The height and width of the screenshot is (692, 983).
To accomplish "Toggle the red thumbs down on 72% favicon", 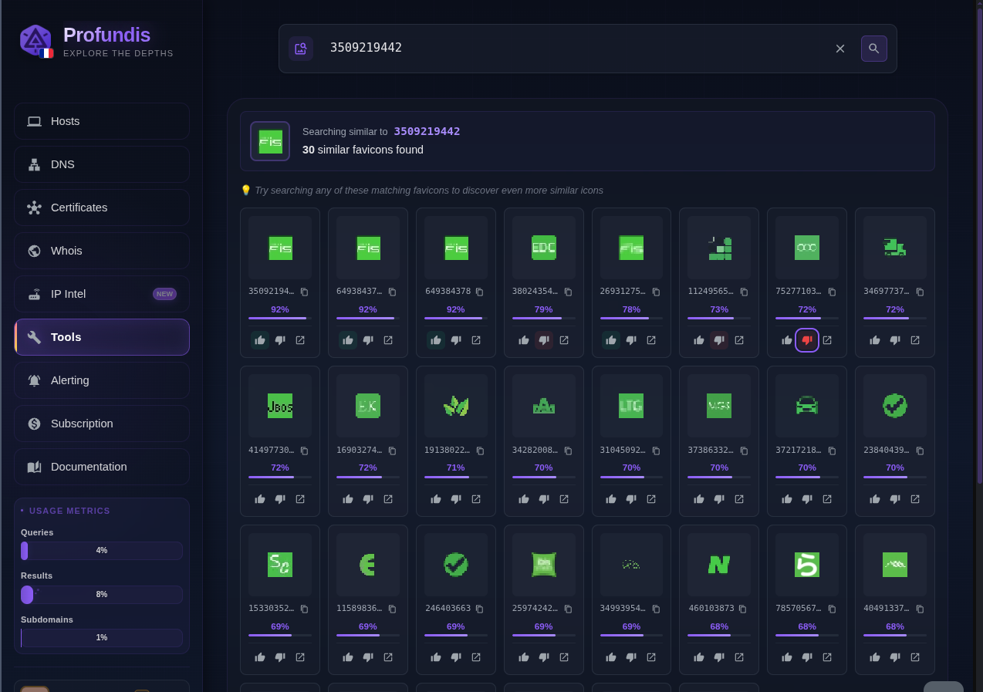I will click(807, 340).
